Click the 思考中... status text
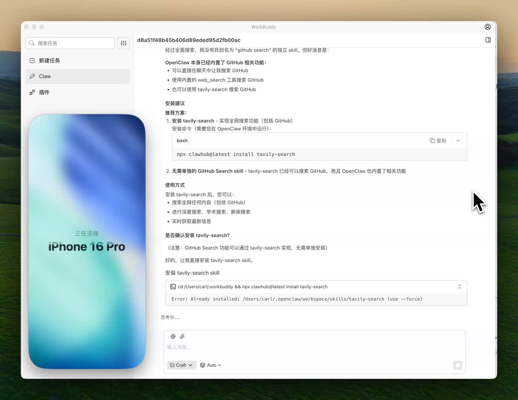This screenshot has width=518, height=400. pos(171,317)
